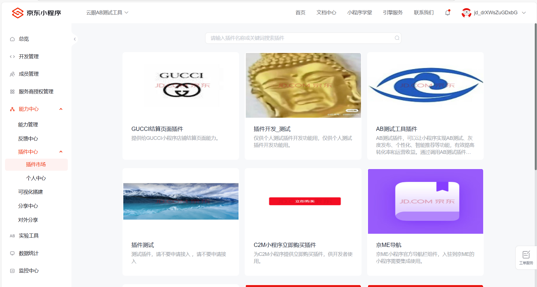Viewport: 537px width, 287px height.
Task: Click the username jd_drXWsZuGDxbG
Action: tap(496, 13)
